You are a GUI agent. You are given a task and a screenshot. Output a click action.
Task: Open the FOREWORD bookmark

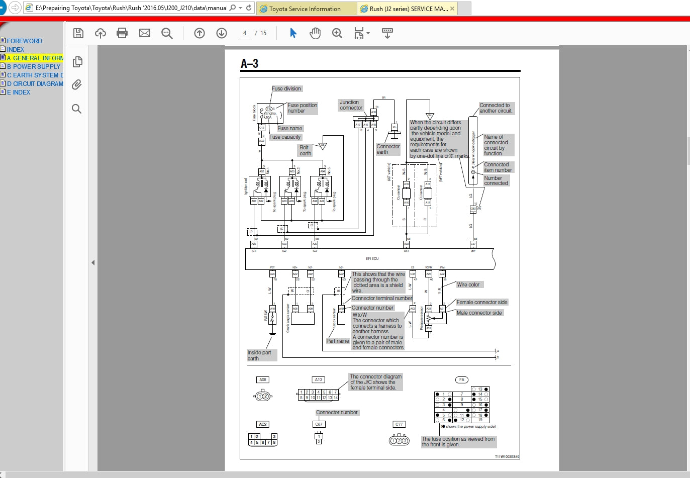click(24, 41)
